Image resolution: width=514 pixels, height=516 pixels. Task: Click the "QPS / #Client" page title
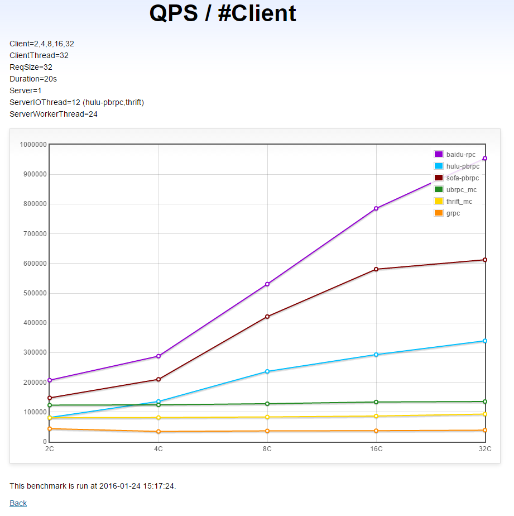[x=223, y=13]
